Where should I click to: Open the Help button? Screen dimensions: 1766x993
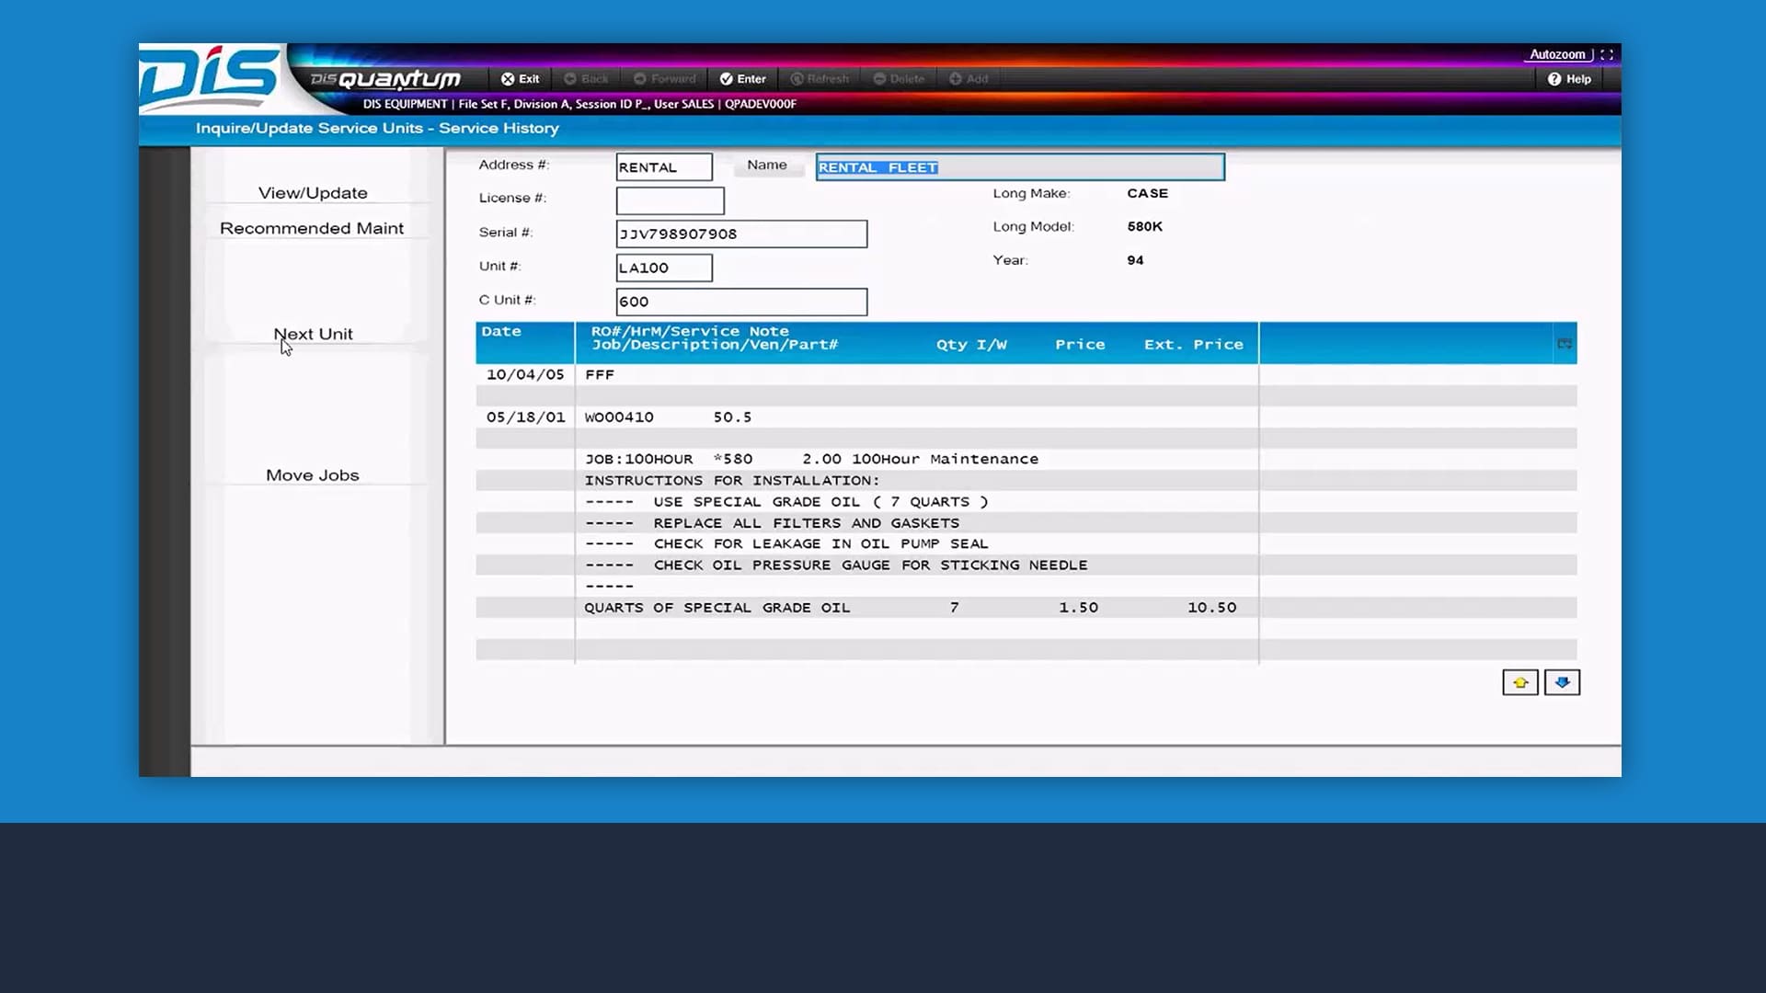pos(1569,79)
